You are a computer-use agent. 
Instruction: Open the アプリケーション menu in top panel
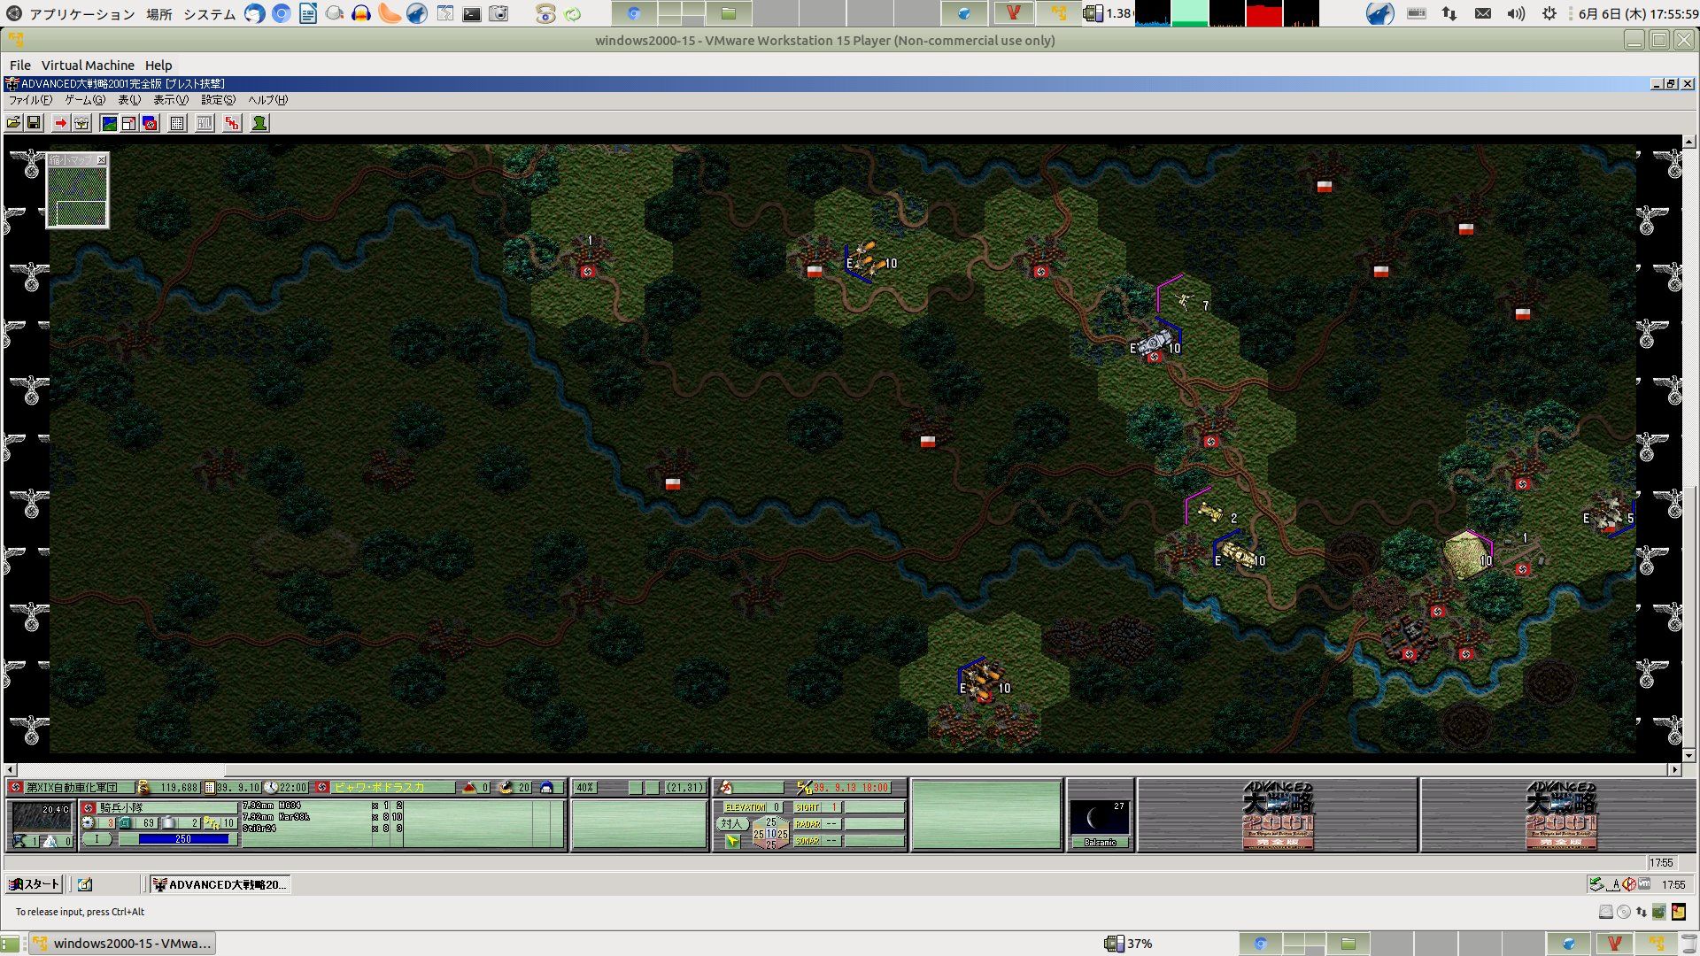click(81, 14)
